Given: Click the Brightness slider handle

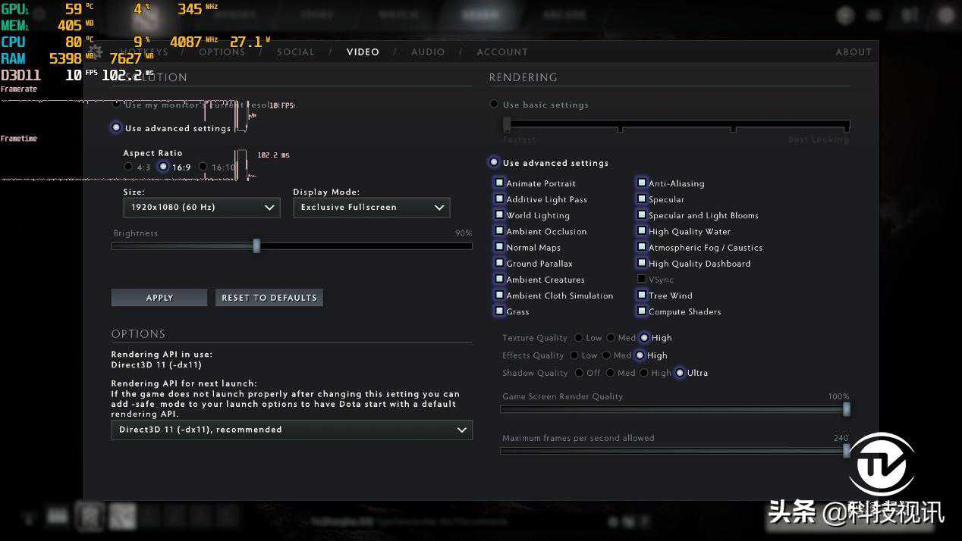Looking at the screenshot, I should [256, 246].
